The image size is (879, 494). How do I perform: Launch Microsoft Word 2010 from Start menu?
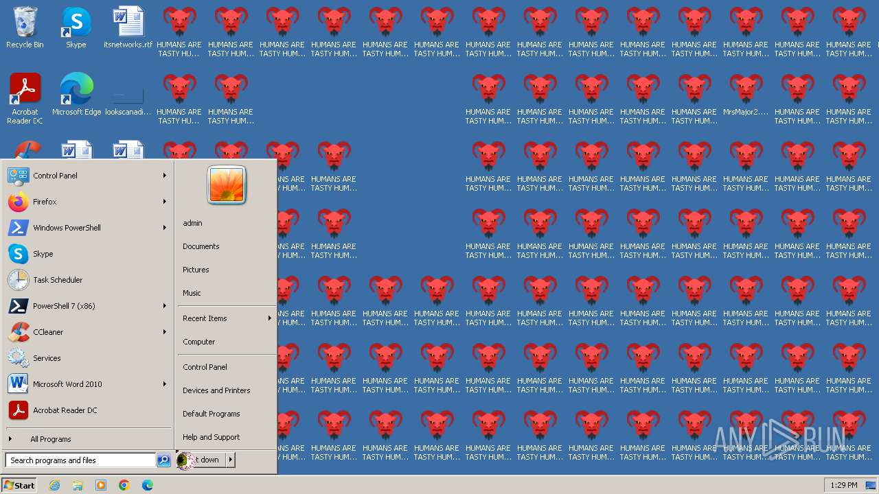(x=87, y=384)
